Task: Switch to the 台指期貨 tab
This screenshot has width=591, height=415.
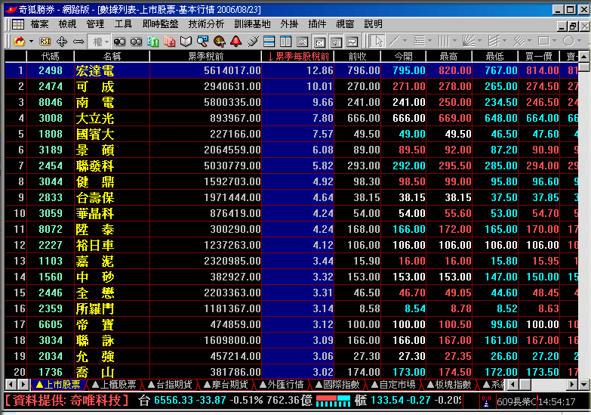Action: click(171, 385)
